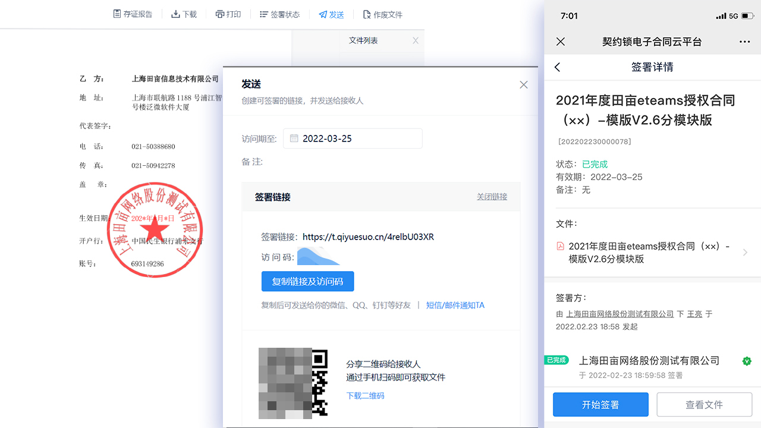Go back with the 签署详情 back arrow

(x=557, y=67)
